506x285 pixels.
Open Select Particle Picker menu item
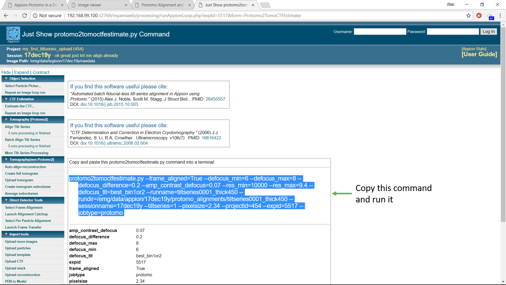(23, 86)
